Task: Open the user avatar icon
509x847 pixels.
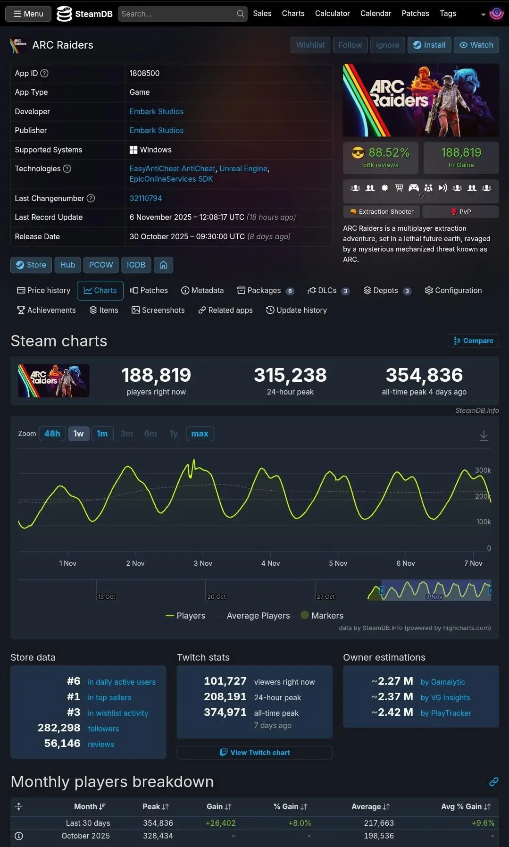Action: coord(496,14)
